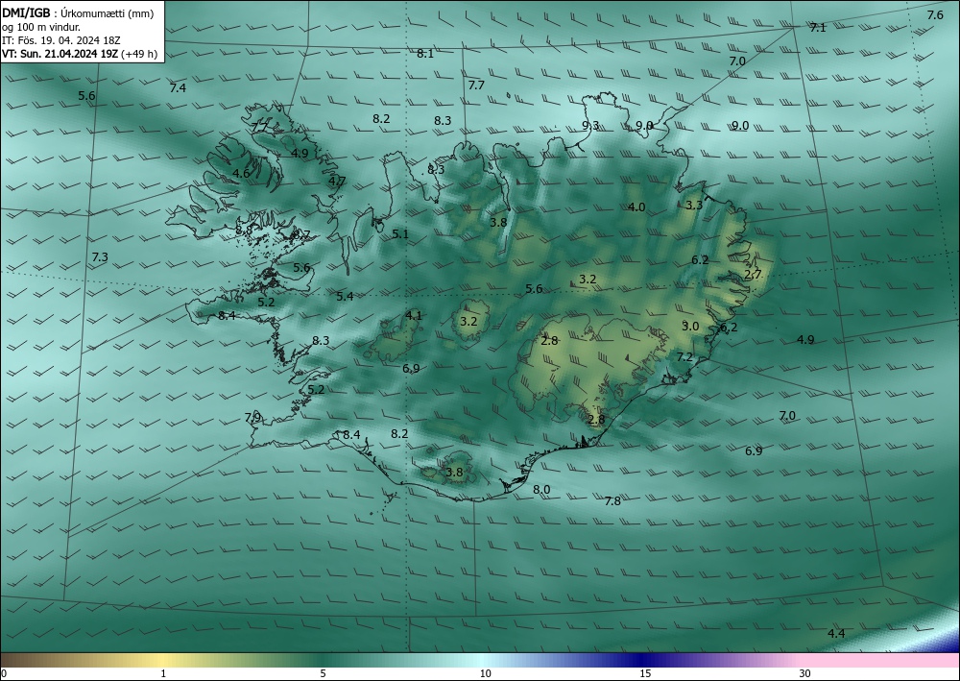This screenshot has height=681, width=960.
Task: Click the '0' tick label on color scale
Action: tap(4, 673)
